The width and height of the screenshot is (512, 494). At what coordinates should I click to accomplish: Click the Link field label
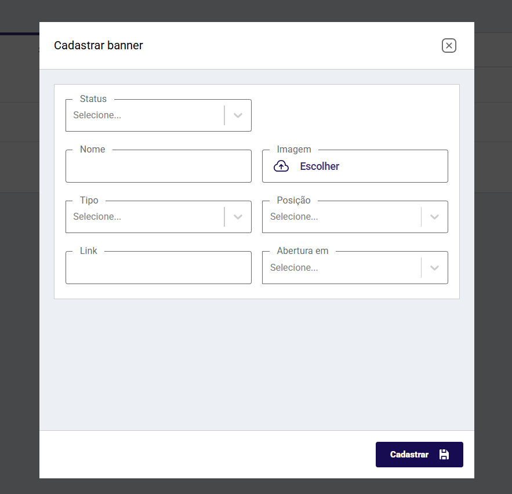89,250
